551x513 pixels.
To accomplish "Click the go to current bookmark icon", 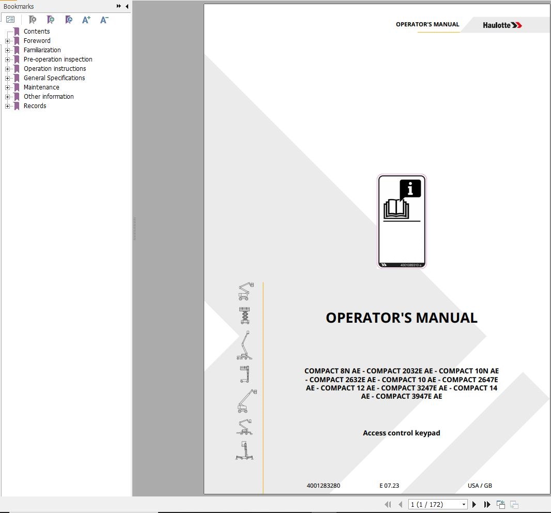I will (69, 20).
